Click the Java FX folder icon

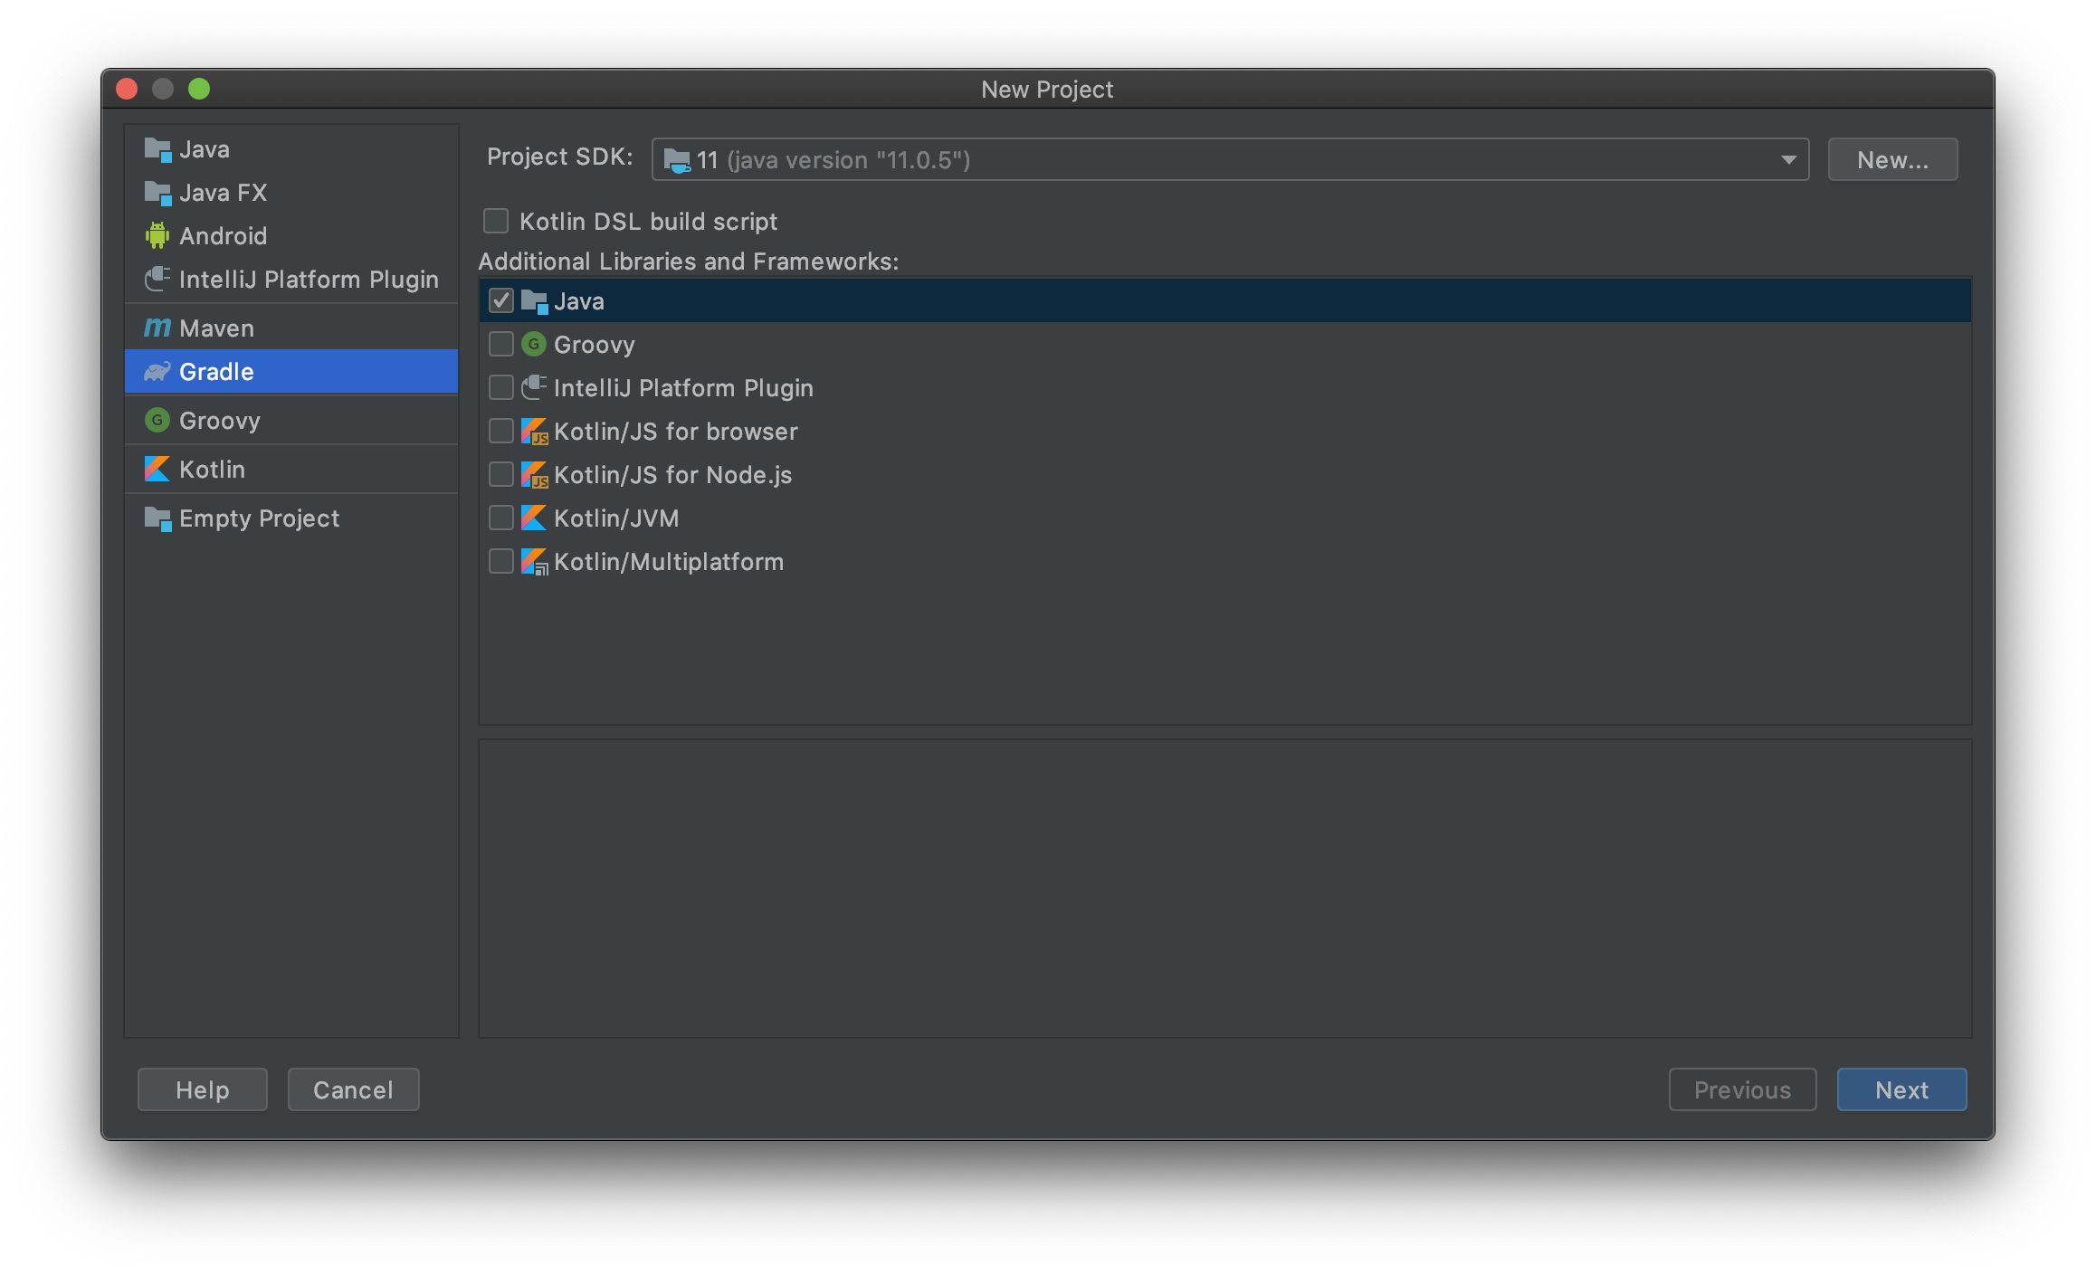pyautogui.click(x=157, y=193)
